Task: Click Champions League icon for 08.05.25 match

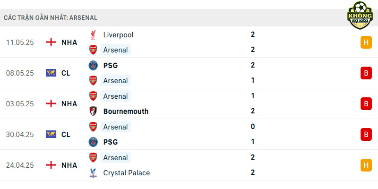Action: (51, 73)
